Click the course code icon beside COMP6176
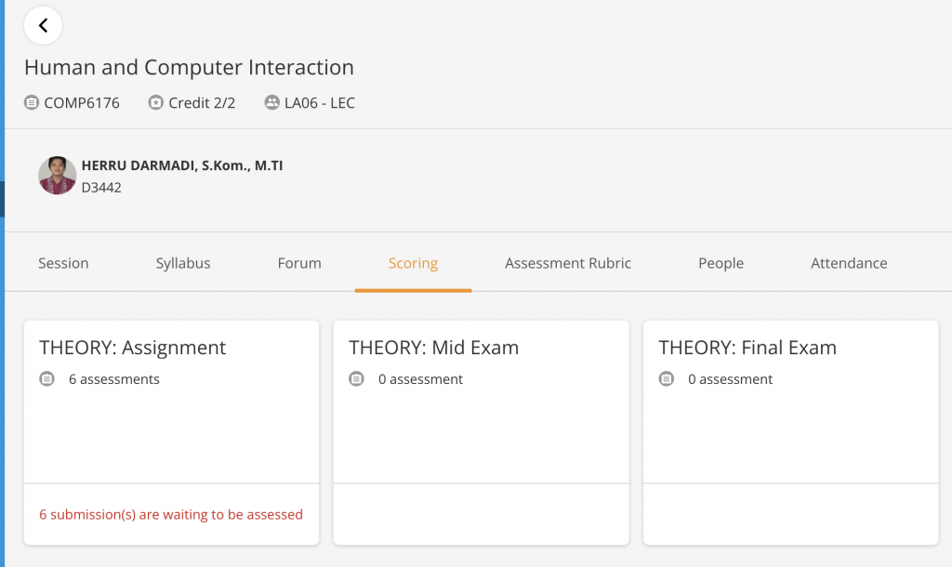952x567 pixels. coord(32,102)
